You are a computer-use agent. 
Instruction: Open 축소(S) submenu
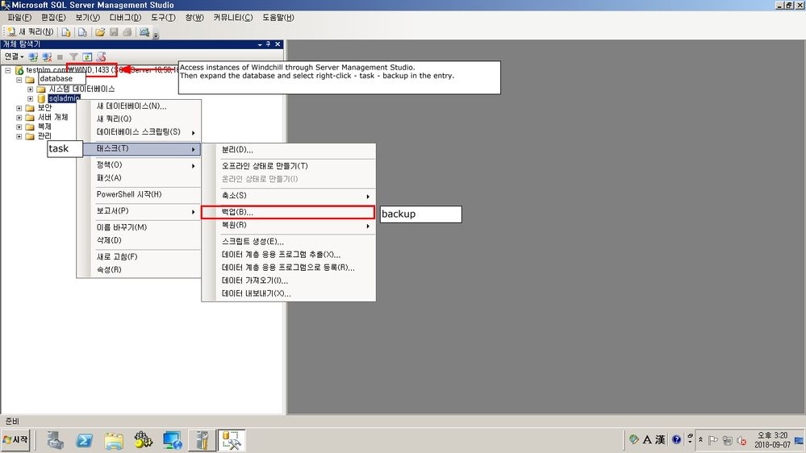pos(288,196)
